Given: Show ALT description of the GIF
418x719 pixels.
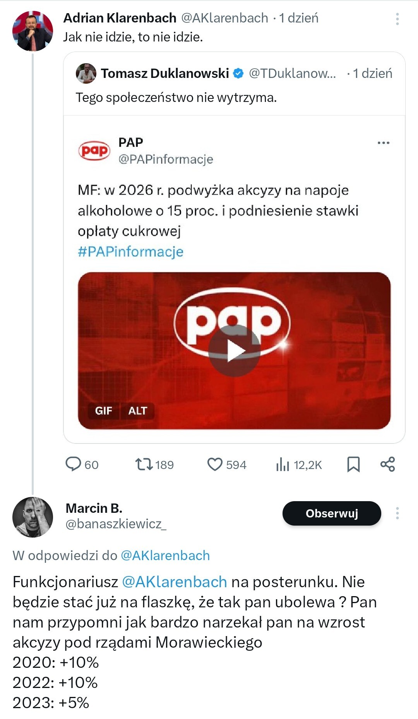Looking at the screenshot, I should tap(137, 410).
